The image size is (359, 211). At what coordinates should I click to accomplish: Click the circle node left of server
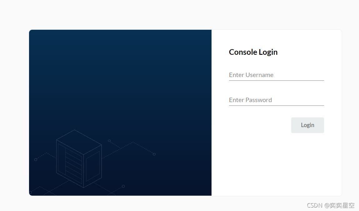36,160
